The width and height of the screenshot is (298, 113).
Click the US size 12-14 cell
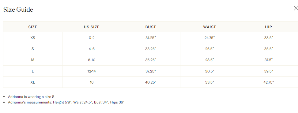92,71
